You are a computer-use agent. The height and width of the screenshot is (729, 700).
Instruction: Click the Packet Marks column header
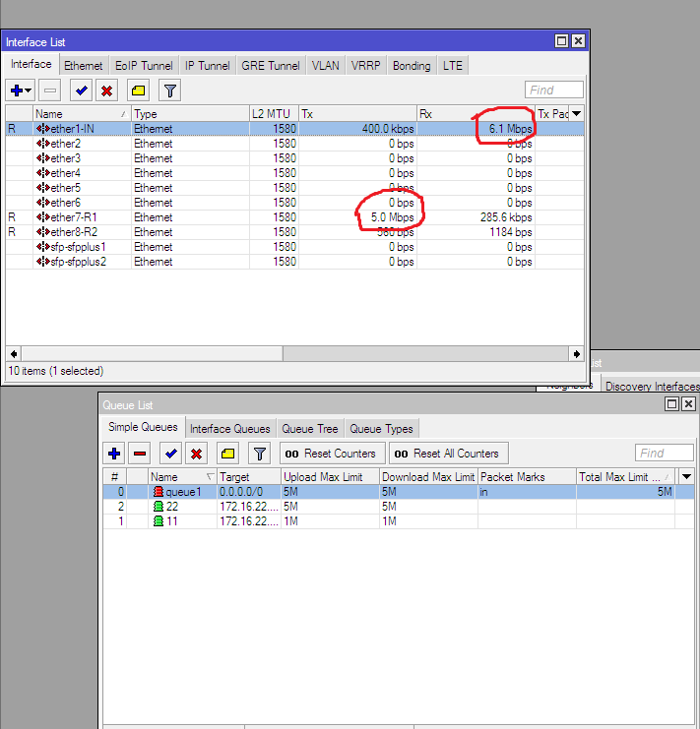[527, 477]
